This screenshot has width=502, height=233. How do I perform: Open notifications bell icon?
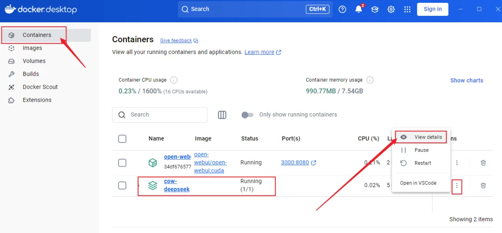[358, 9]
